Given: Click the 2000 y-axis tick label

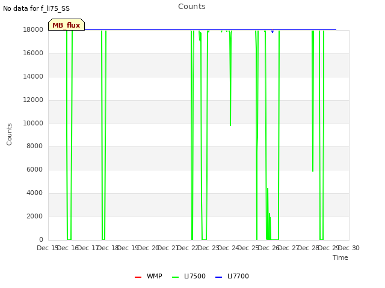Looking at the screenshot, I should point(34,216).
